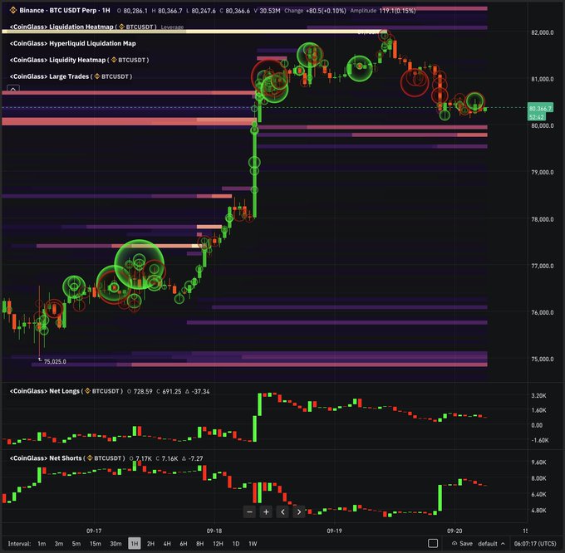Click the 78,000.0 price axis label
This screenshot has height=553, width=565.
[543, 219]
